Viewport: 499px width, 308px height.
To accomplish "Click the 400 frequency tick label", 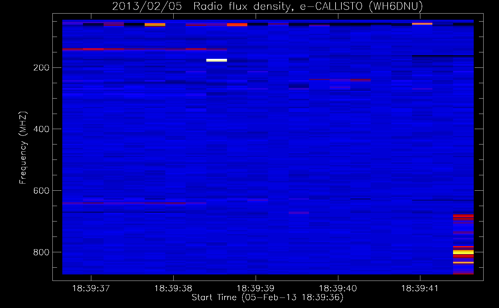I will point(41,129).
